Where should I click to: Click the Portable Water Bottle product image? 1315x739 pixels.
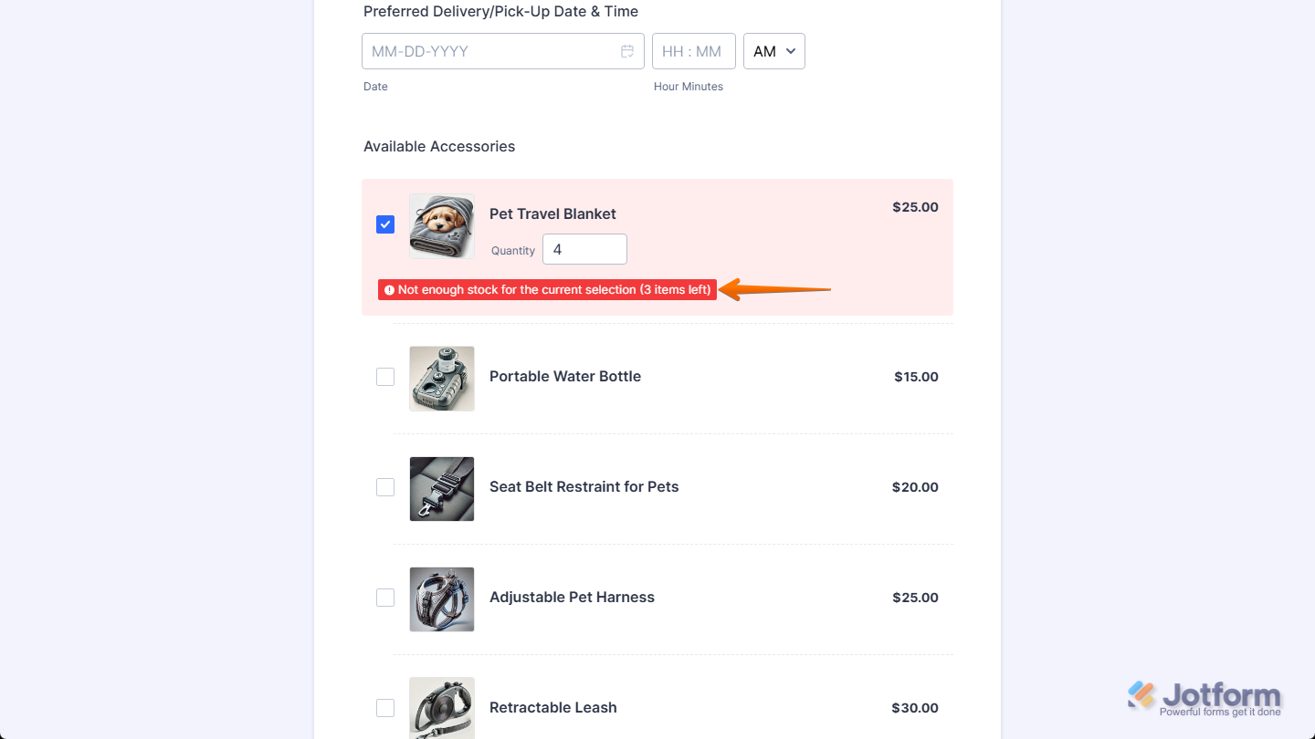(x=442, y=379)
